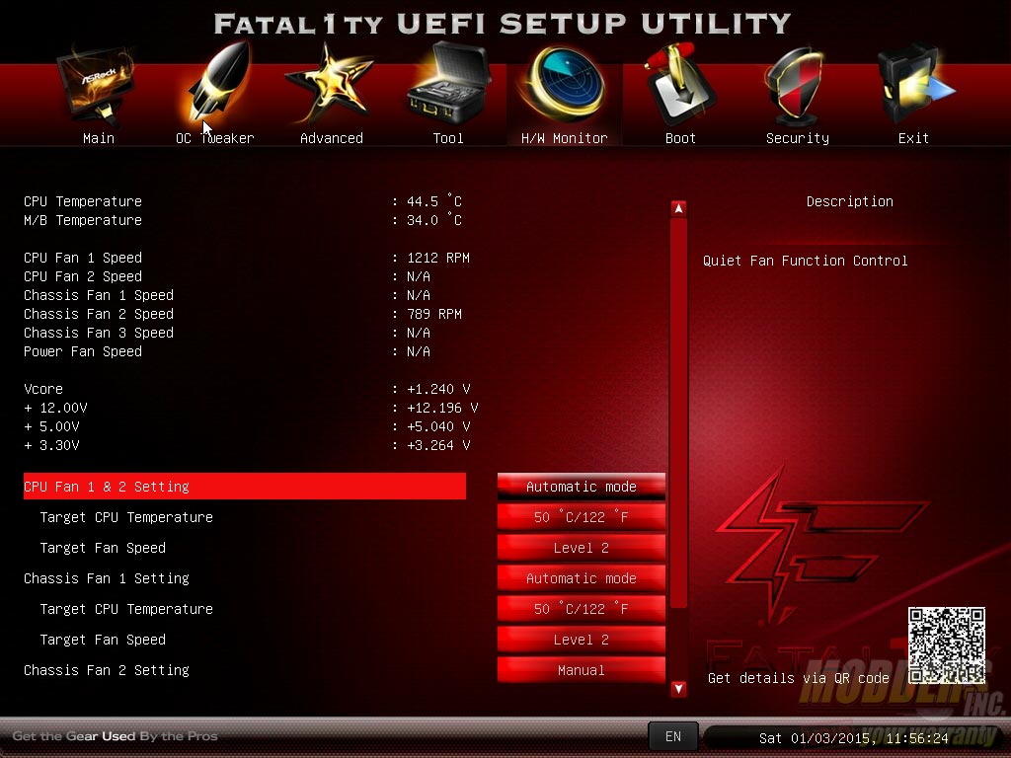The image size is (1011, 758).
Task: Switch to the Boot tab label
Action: click(680, 138)
